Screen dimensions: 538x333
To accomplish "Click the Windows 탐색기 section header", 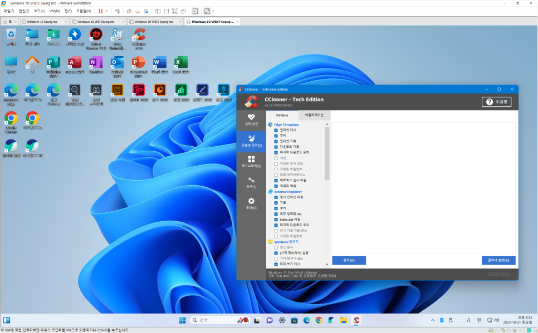I will 286,242.
